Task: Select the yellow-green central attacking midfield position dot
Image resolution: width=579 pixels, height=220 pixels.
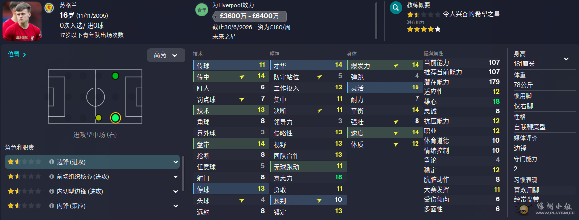Action: pyautogui.click(x=98, y=118)
